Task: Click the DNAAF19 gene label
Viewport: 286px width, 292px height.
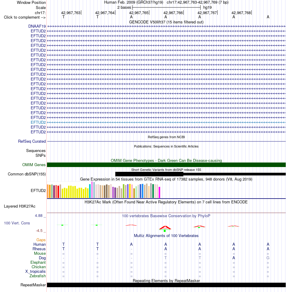Action: click(x=37, y=26)
